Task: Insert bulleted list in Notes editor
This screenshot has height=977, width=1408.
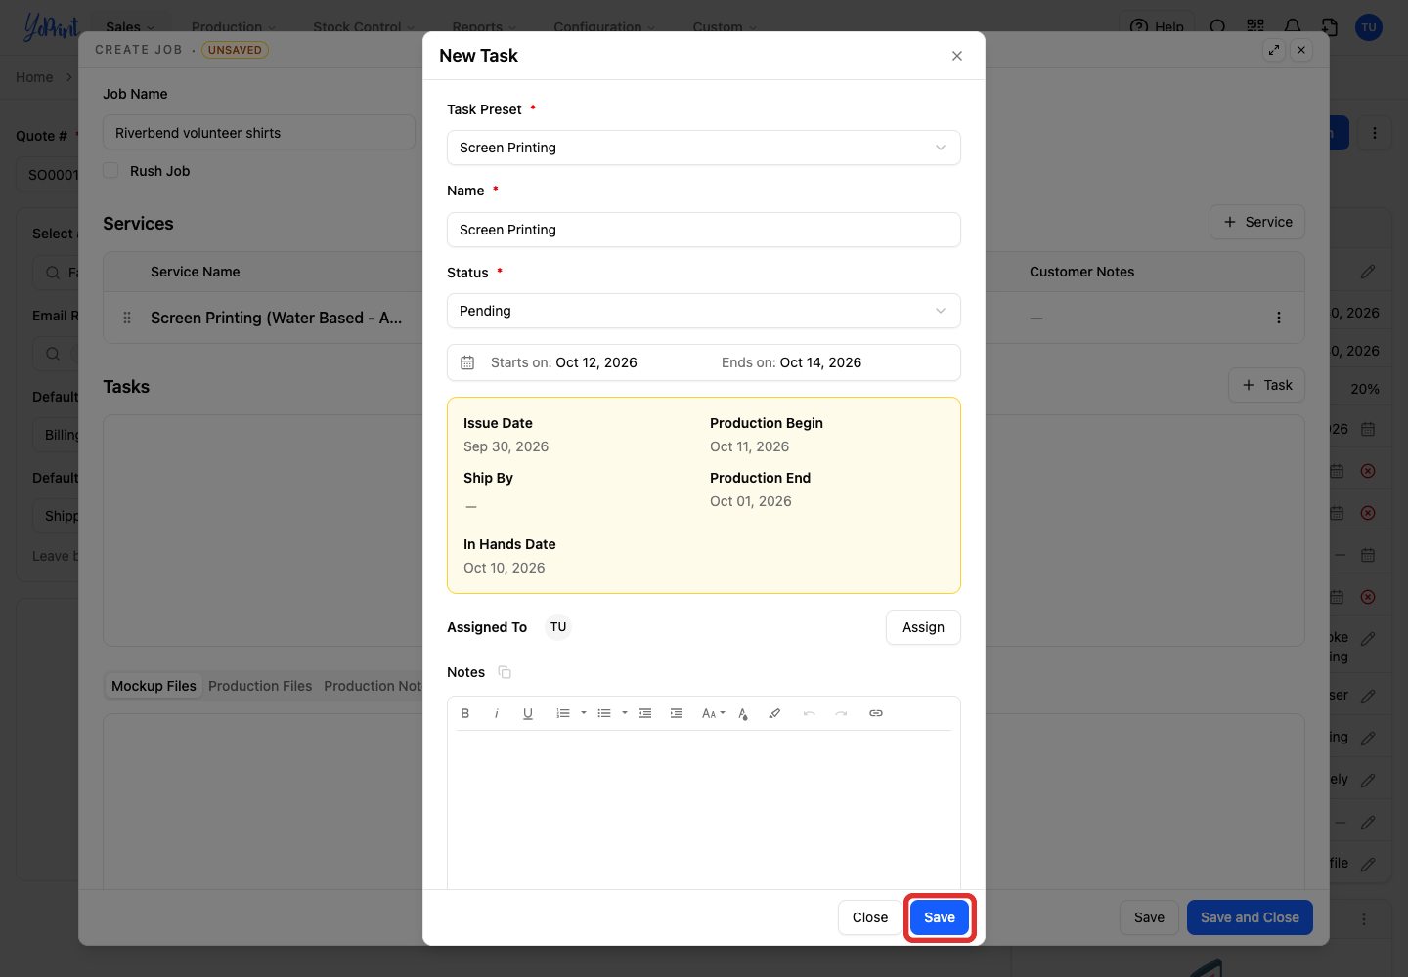Action: [x=604, y=713]
